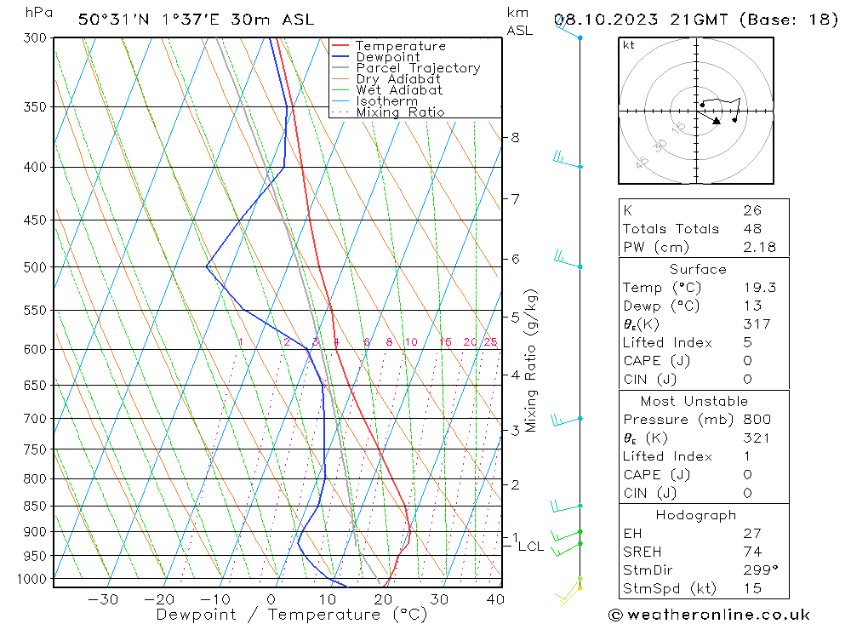Select the Wet Adiabat legend entry
This screenshot has height=624, width=851.
pos(386,90)
